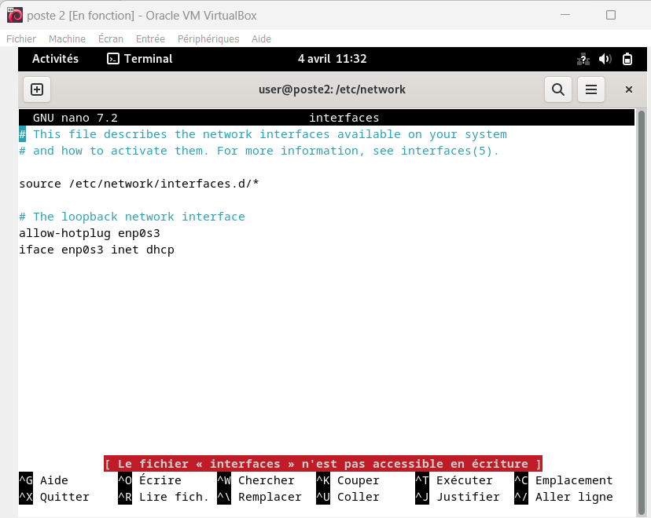
Task: Open GNOME Activités overview
Action: [55, 59]
